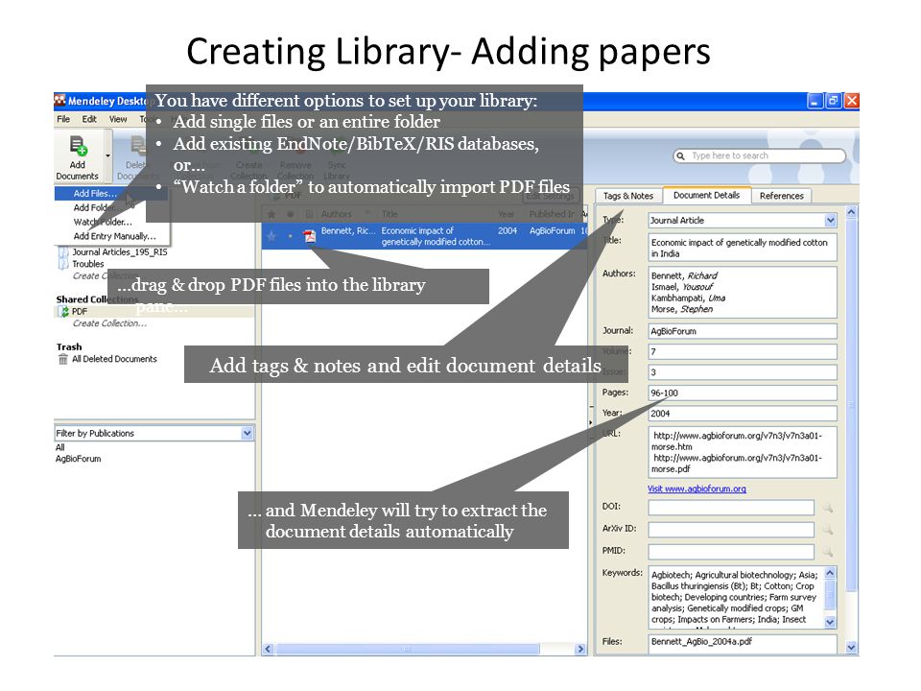The height and width of the screenshot is (691, 921).
Task: Click the Volume field showing 7
Action: pyautogui.click(x=743, y=352)
